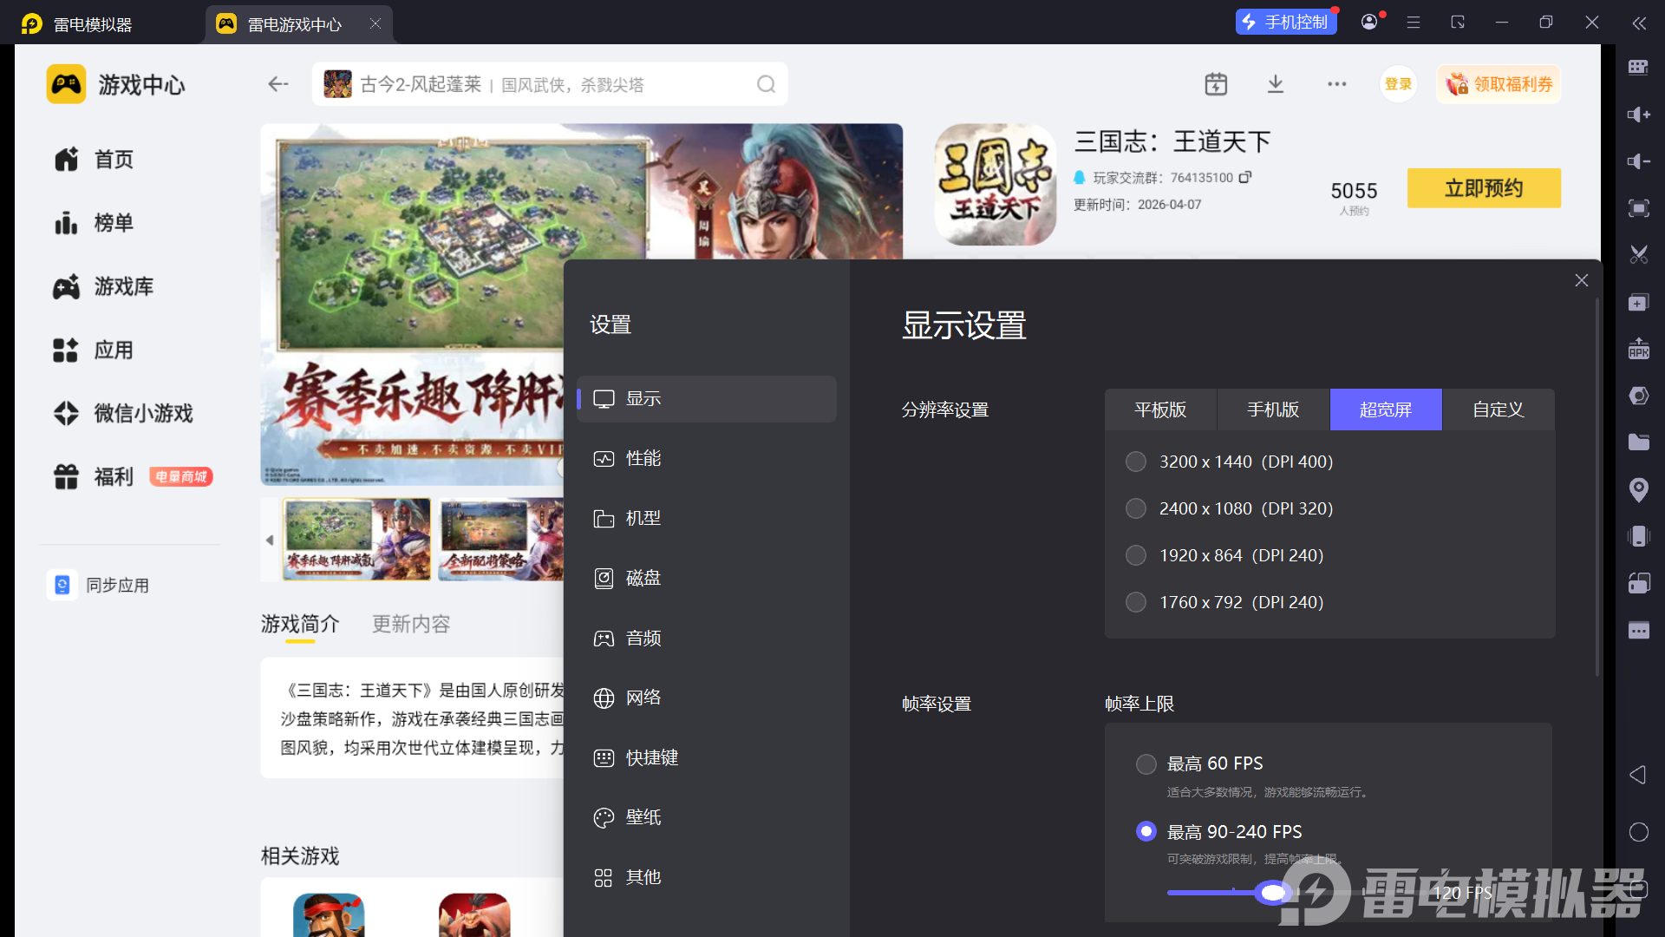
Task: Click the scissors screenshot icon
Action: (x=1638, y=255)
